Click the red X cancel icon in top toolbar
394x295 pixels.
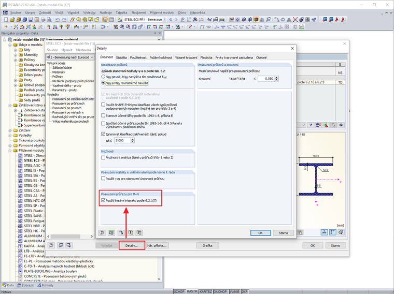(295, 20)
